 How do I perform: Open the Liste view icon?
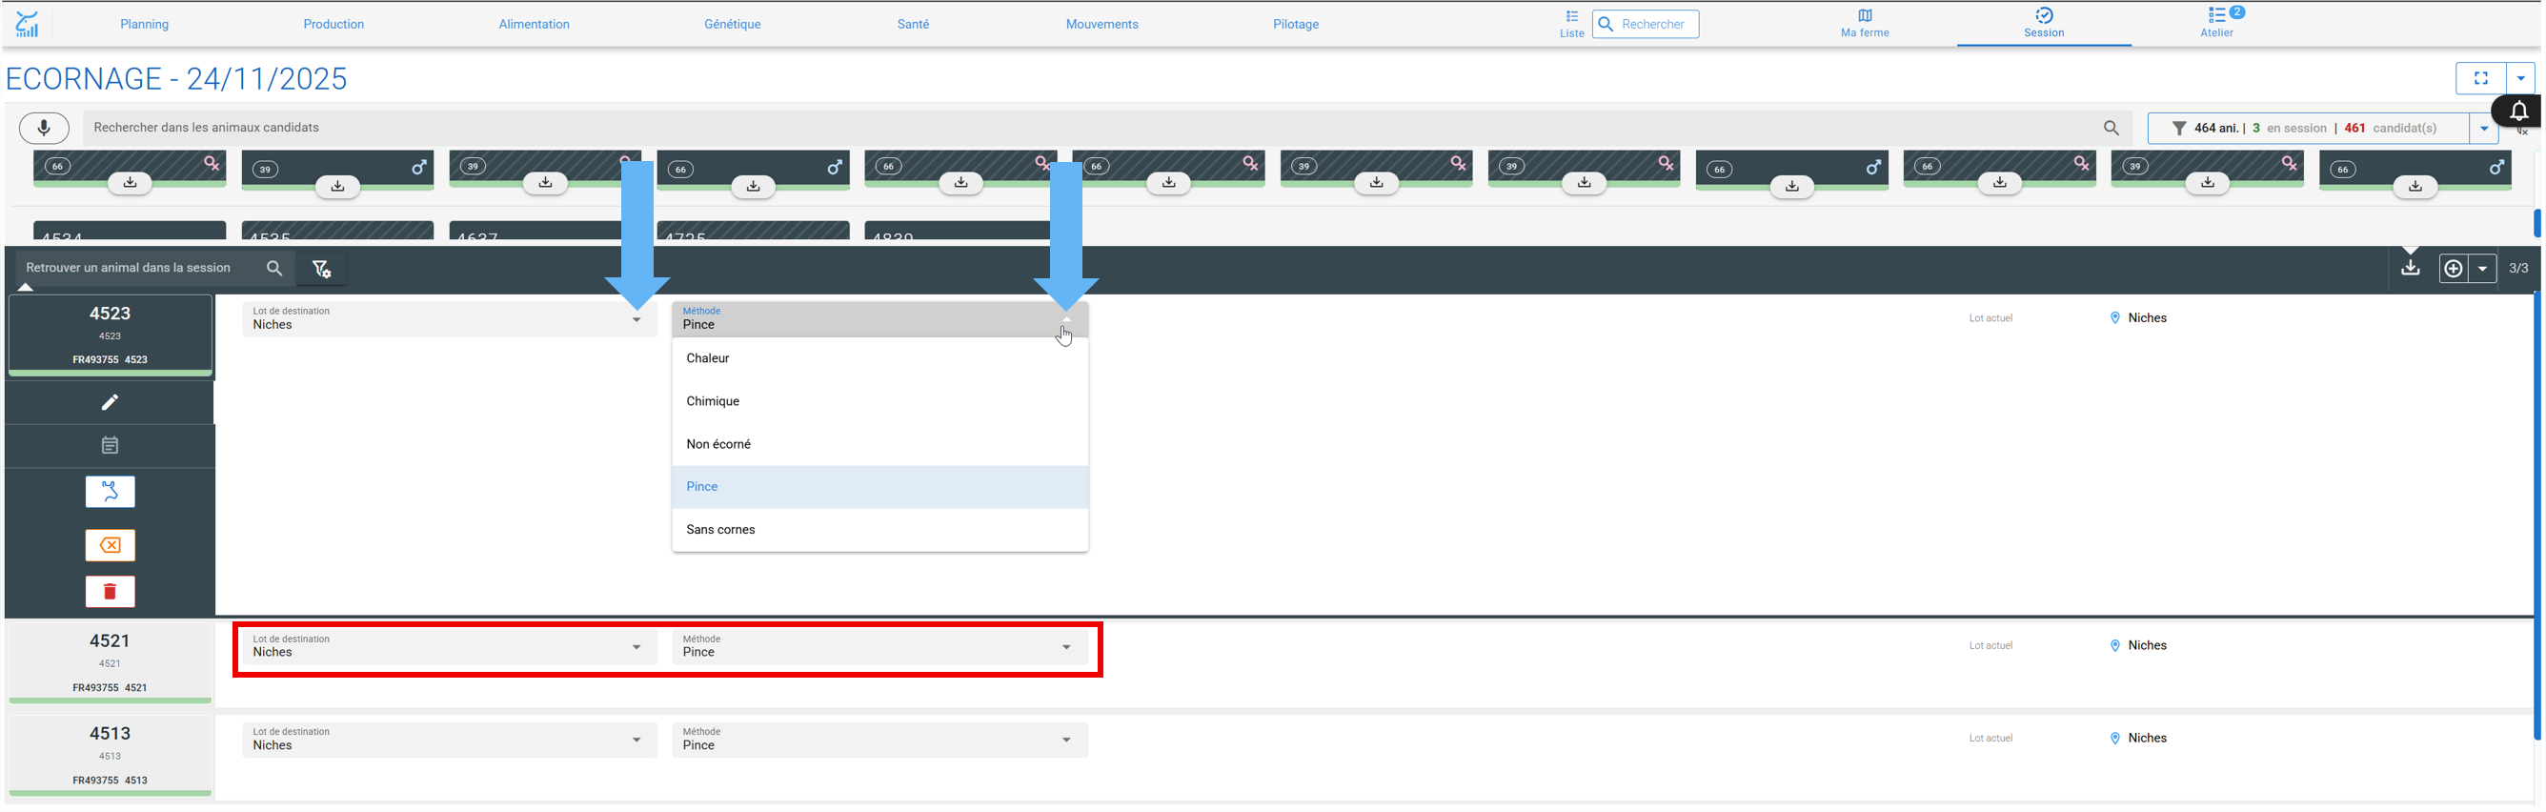pos(1571,24)
